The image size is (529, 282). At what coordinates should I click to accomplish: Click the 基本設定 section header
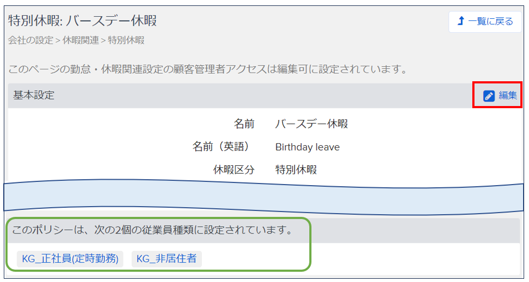tap(31, 96)
